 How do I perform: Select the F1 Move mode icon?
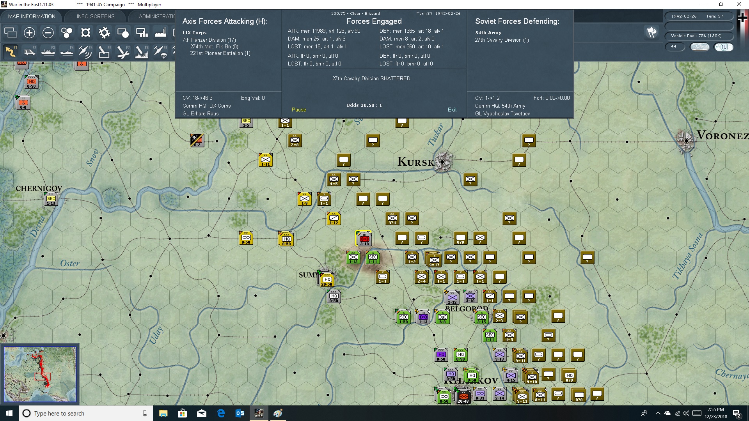tap(11, 52)
